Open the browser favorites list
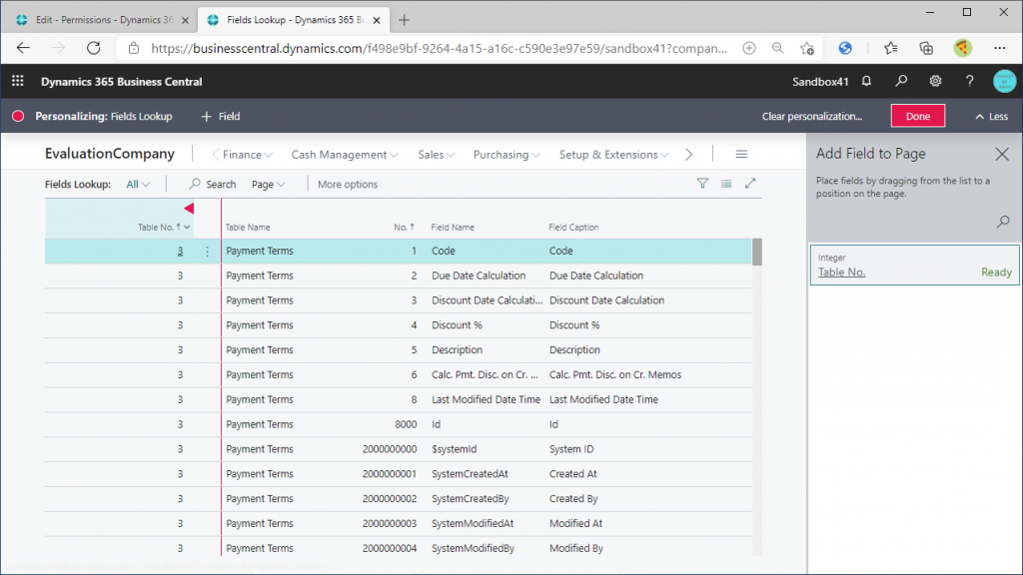 (890, 48)
